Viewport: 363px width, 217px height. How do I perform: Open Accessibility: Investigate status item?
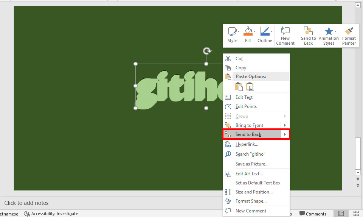51,214
